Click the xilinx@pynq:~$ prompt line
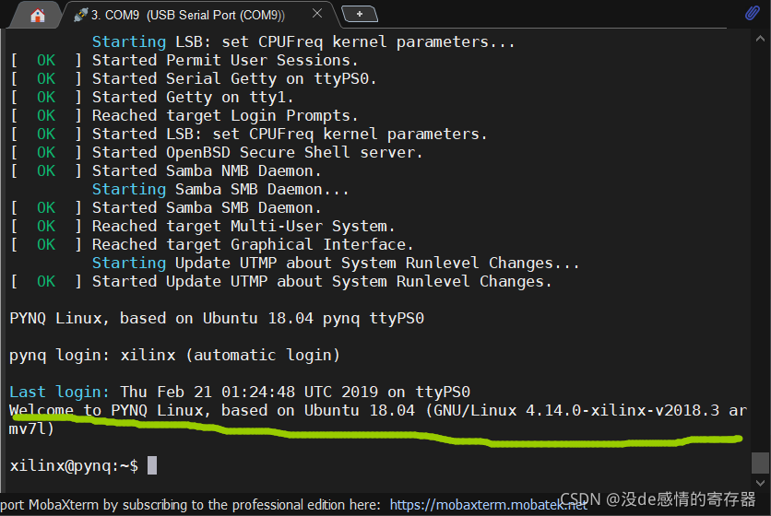 pyautogui.click(x=75, y=465)
